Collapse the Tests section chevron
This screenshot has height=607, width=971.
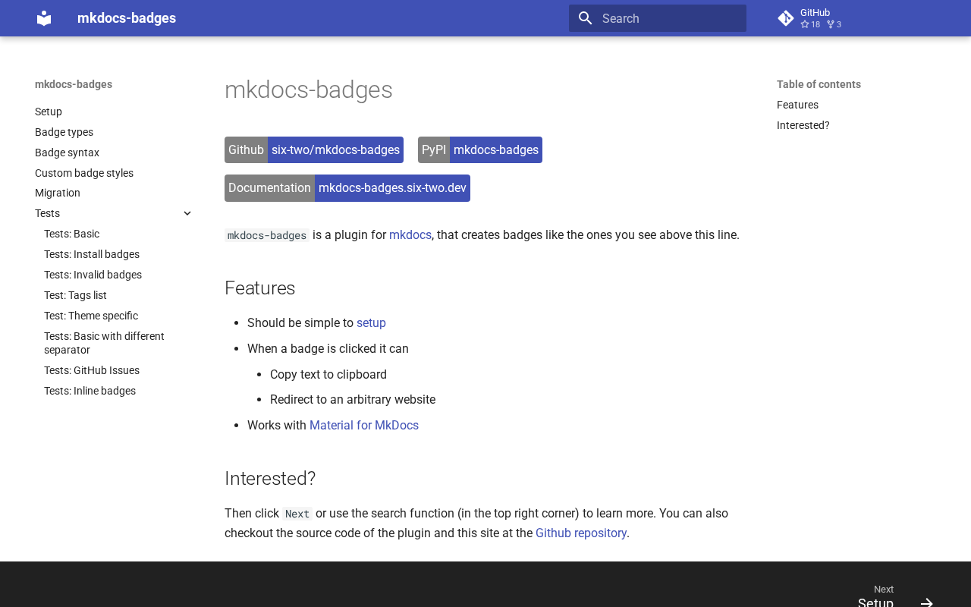point(187,213)
